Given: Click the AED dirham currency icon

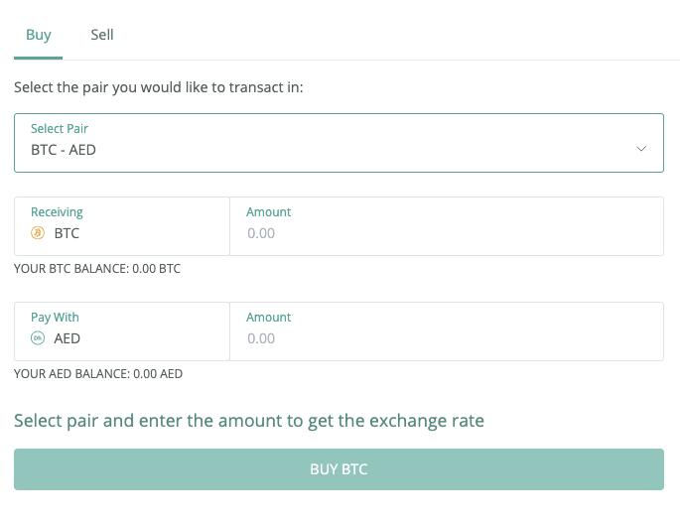Looking at the screenshot, I should click(38, 337).
